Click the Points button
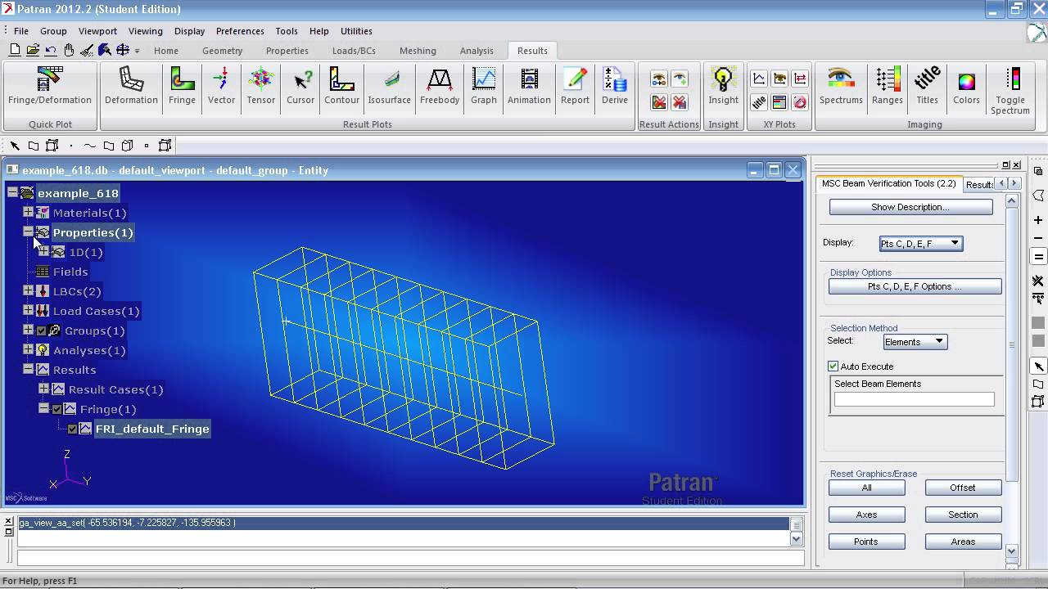 867,542
